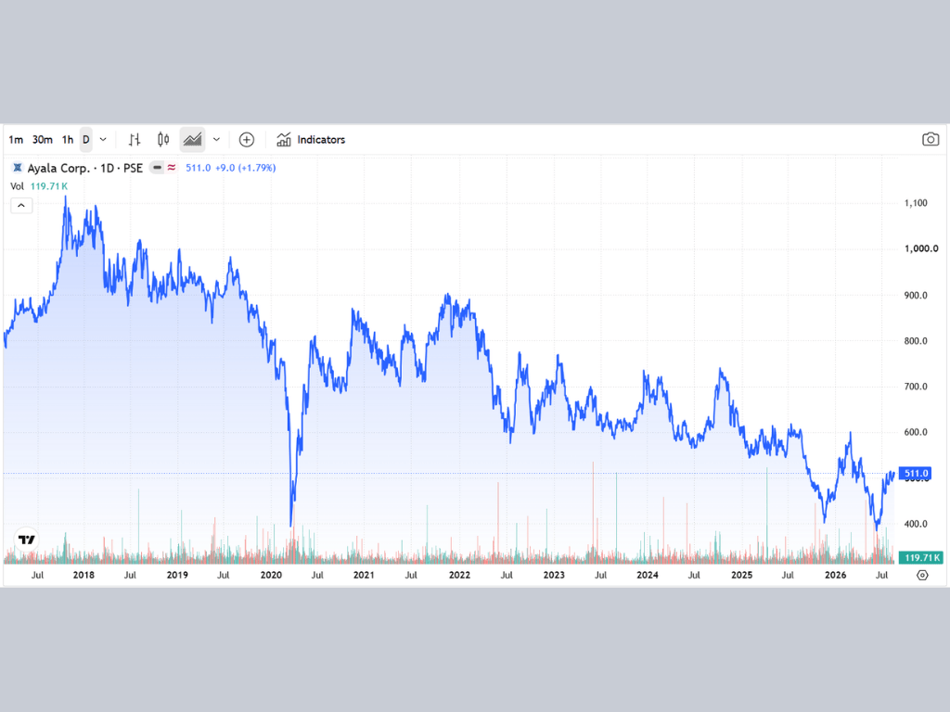Click the 1,000.0 price axis label
950x712 pixels.
tap(921, 248)
